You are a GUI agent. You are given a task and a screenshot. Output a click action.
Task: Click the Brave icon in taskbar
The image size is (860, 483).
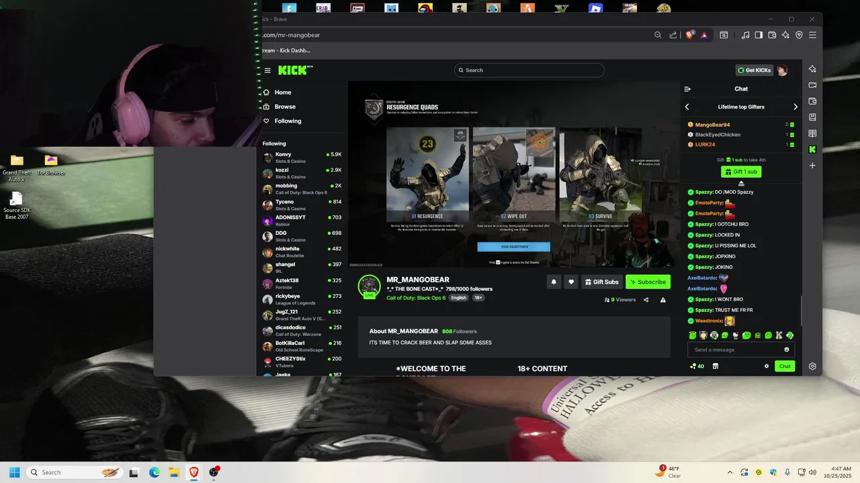point(193,472)
